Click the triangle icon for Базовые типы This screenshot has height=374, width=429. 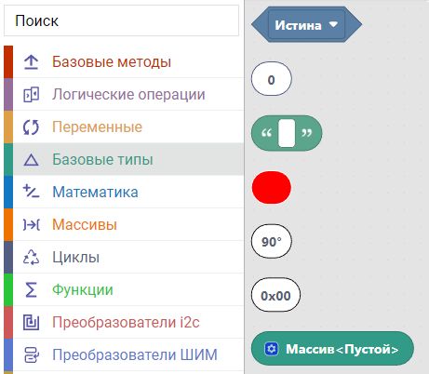pos(31,160)
